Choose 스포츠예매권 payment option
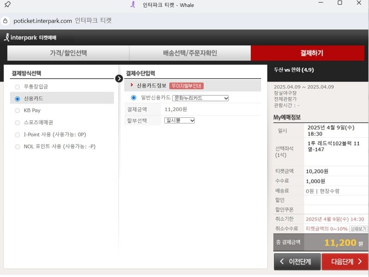This screenshot has width=369, height=277. 18,123
